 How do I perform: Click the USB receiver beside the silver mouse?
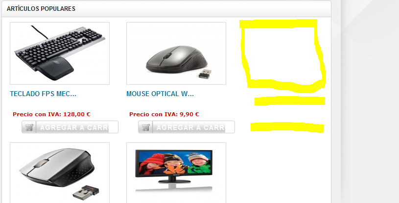[86, 193]
